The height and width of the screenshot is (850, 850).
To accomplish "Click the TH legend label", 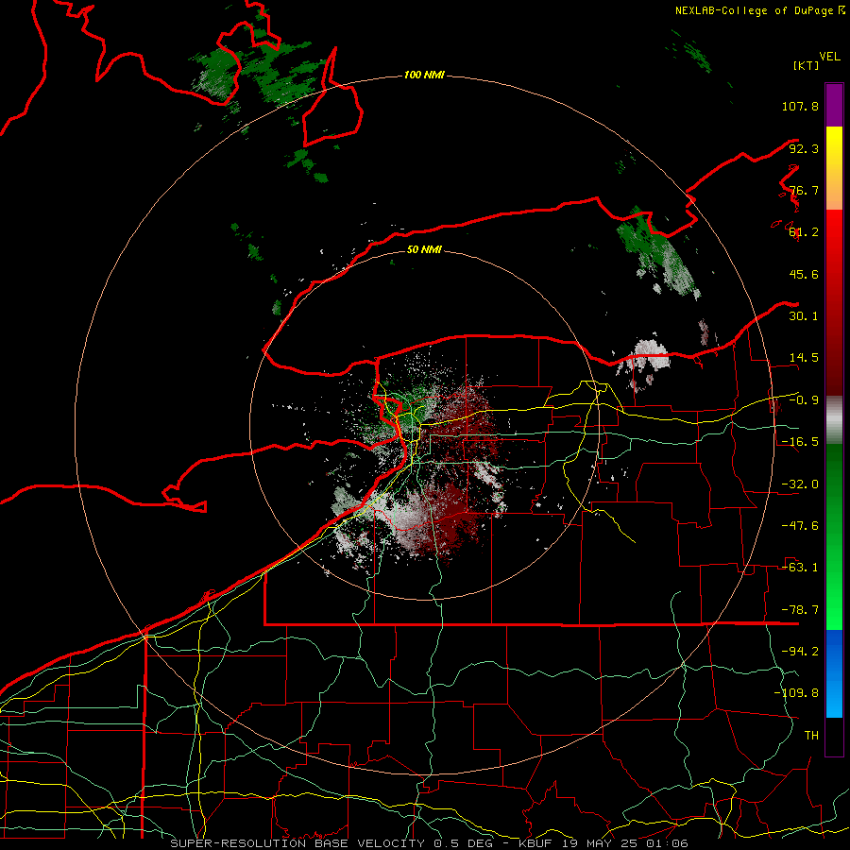I will [811, 736].
